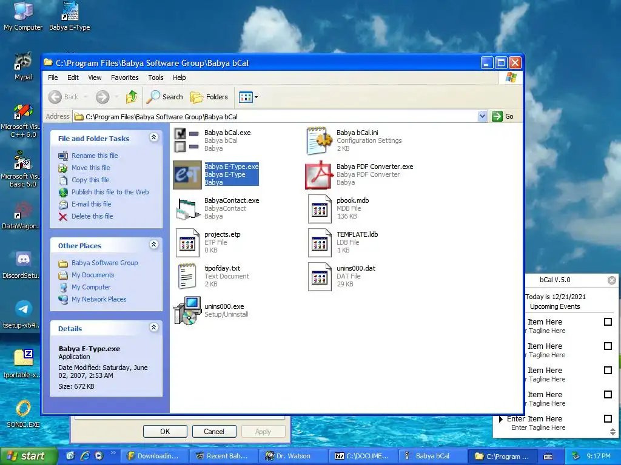The image size is (621, 465).
Task: Open the Forward history dropdown arrow
Action: 116,97
